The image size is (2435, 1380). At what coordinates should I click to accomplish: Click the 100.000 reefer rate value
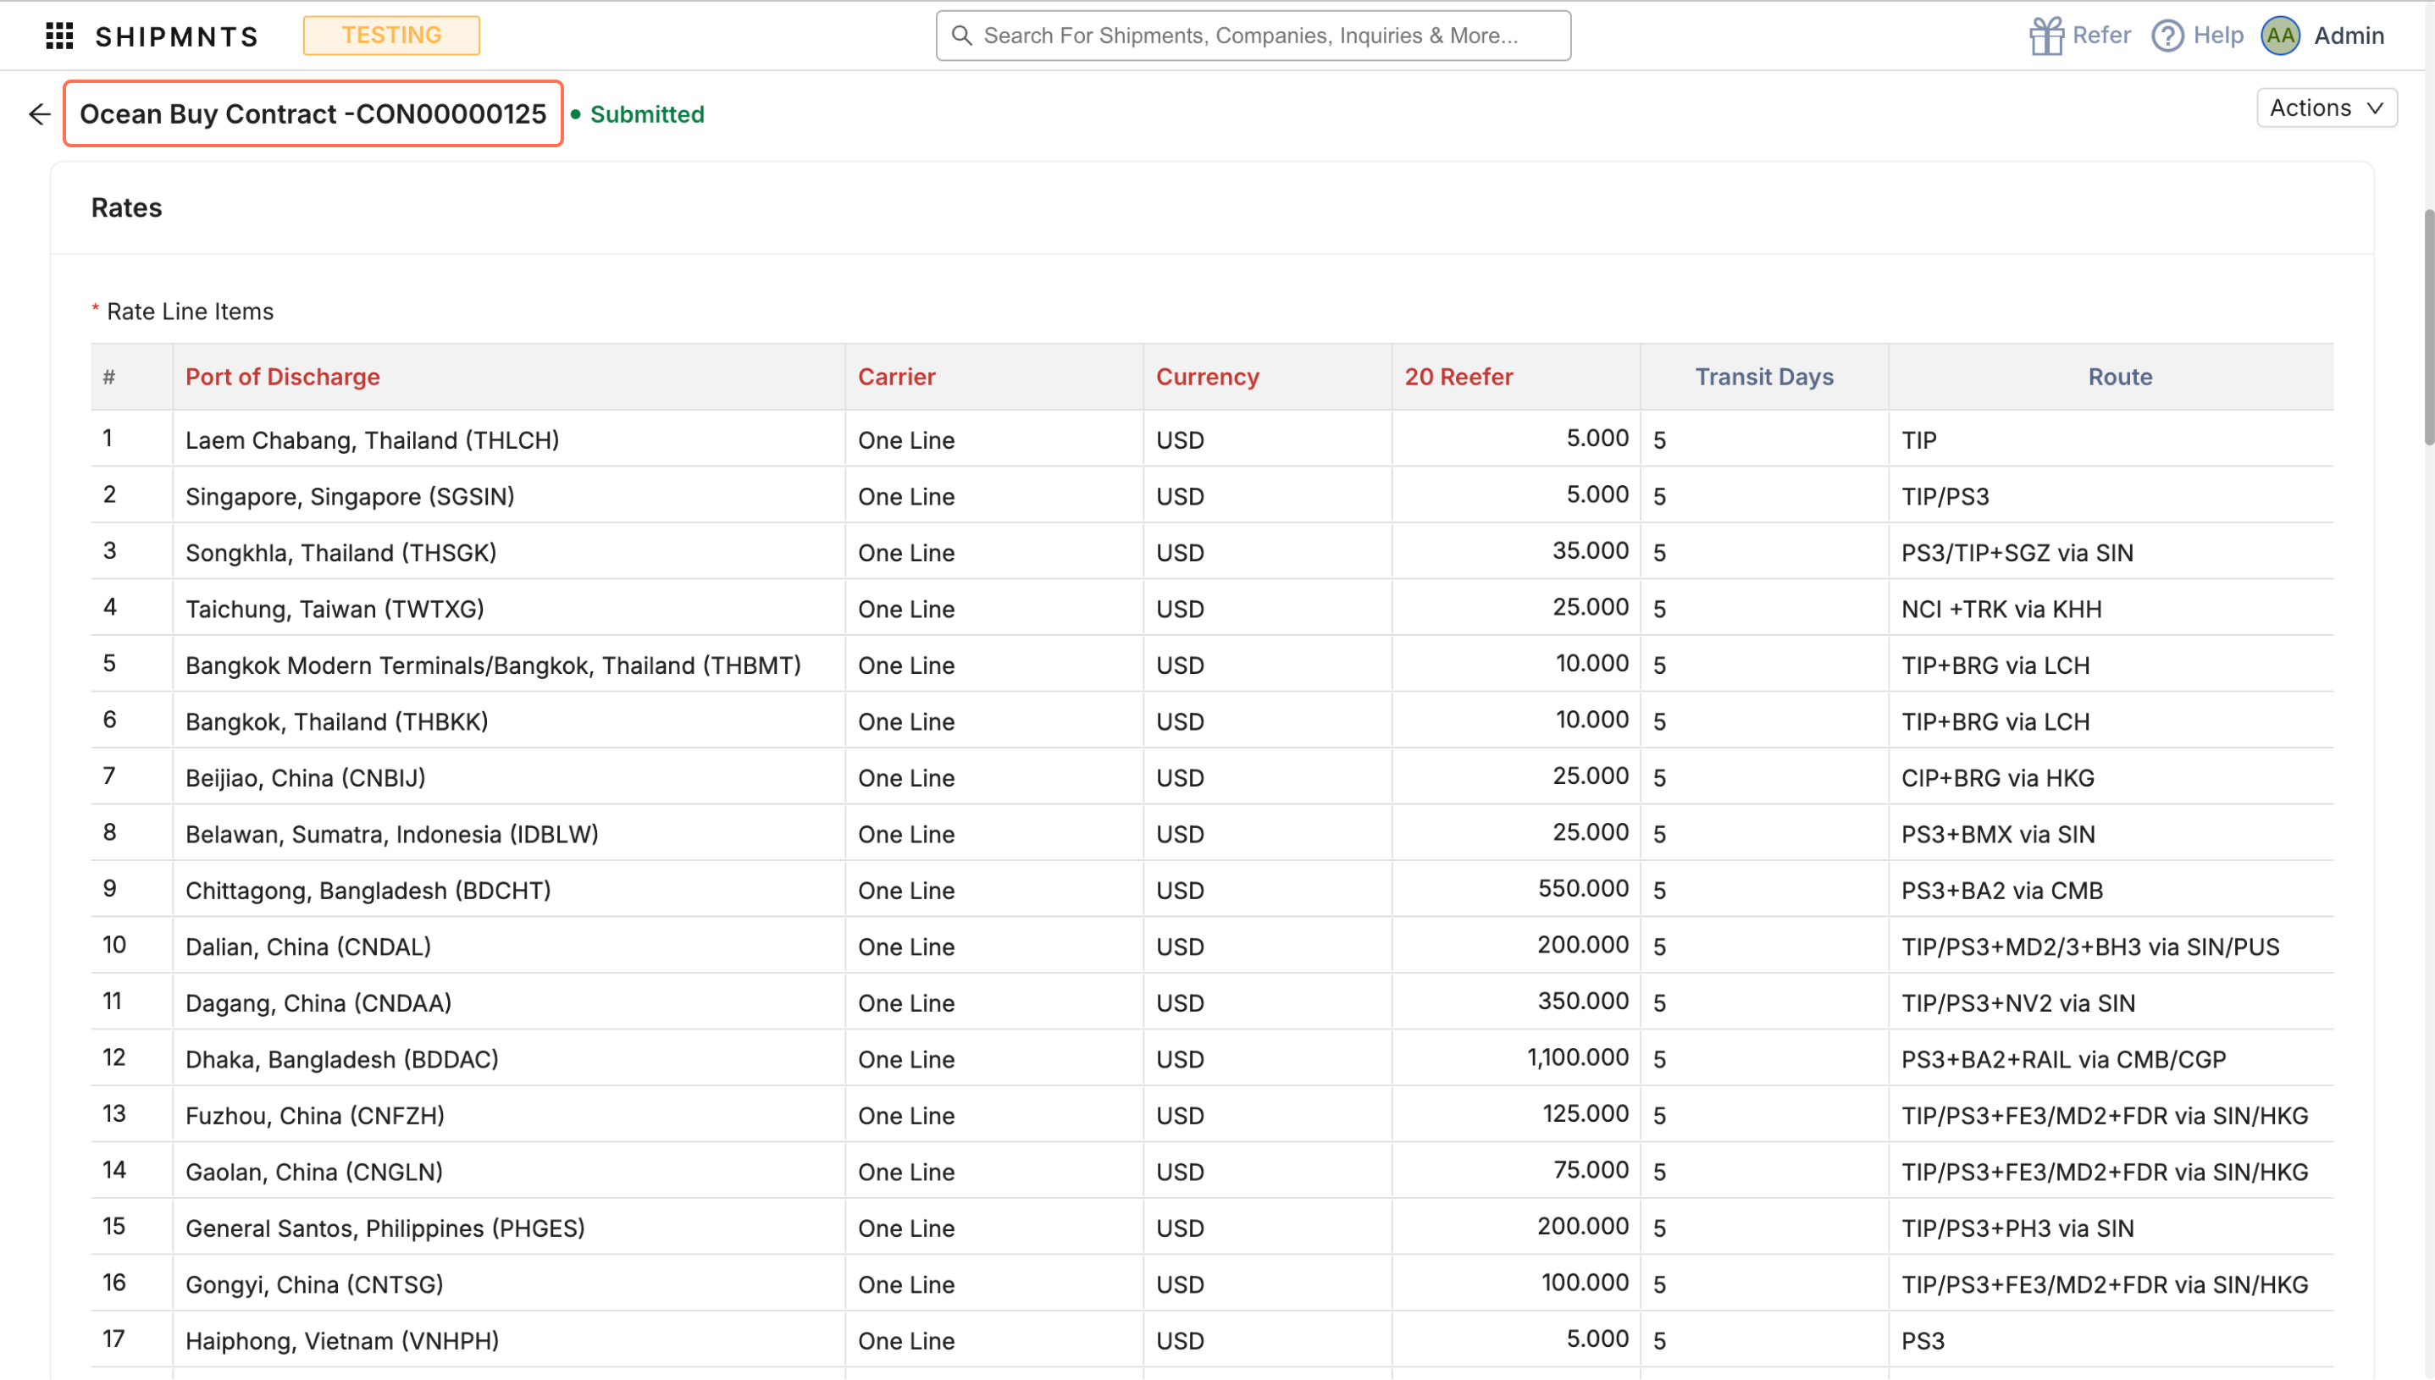[1586, 1283]
